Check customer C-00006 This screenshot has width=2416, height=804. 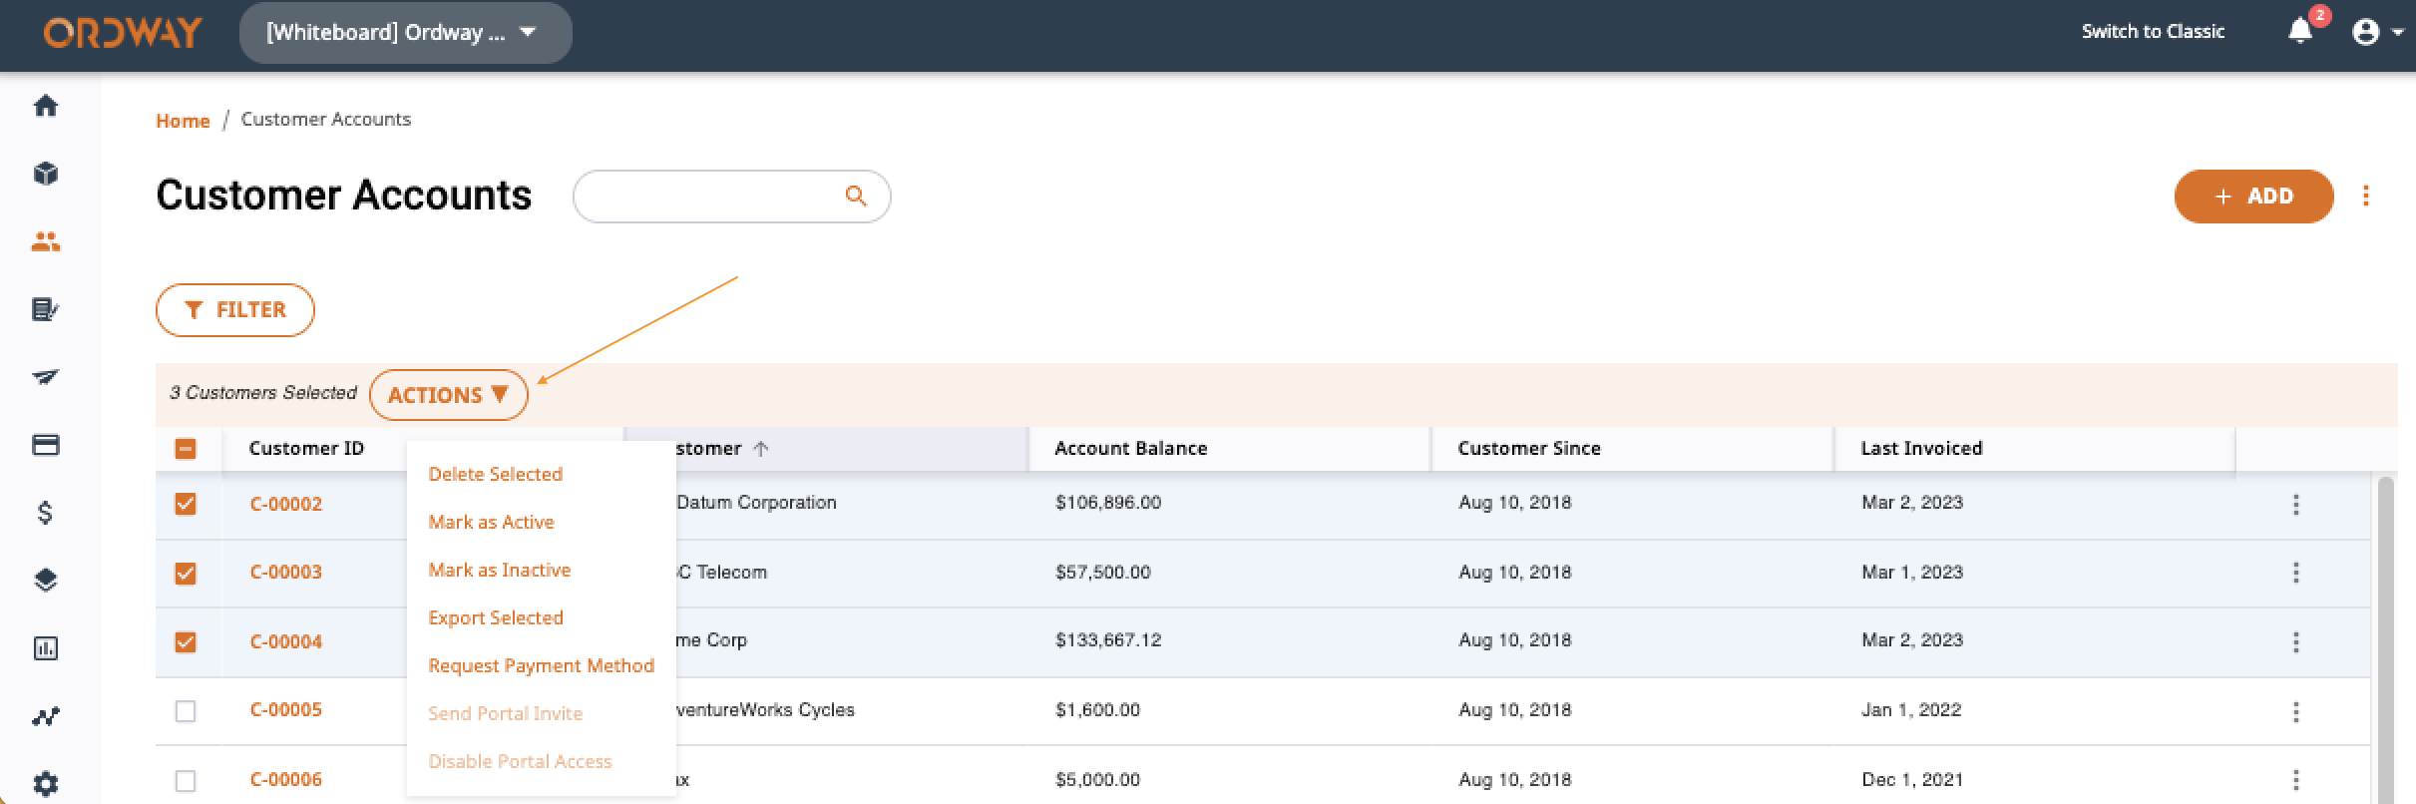(186, 780)
